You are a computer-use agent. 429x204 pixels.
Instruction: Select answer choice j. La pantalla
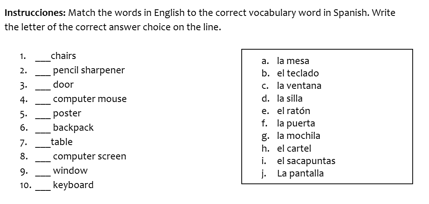coord(300,173)
